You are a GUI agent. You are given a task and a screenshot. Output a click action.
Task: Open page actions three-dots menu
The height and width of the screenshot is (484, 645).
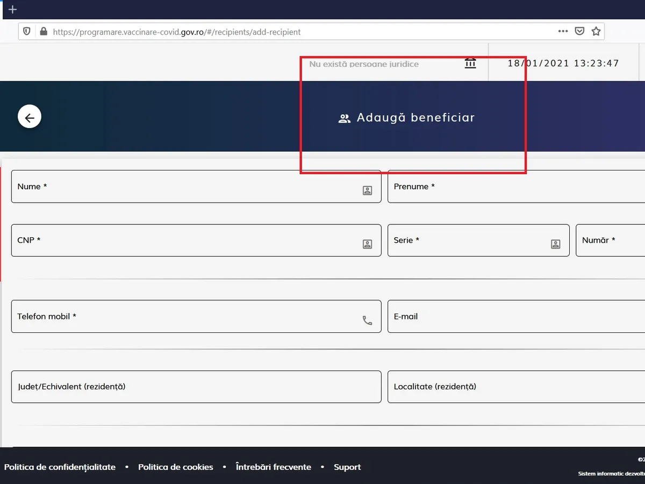(563, 31)
